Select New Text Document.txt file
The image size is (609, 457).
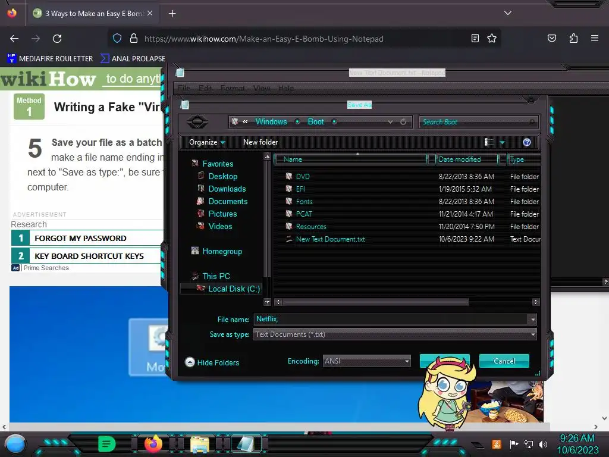point(330,239)
